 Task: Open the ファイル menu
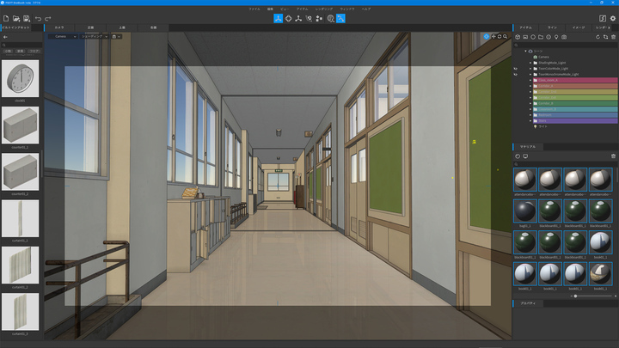pyautogui.click(x=254, y=9)
